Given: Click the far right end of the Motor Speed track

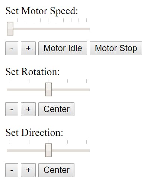Looking at the screenshot, I should pyautogui.click(x=89, y=29).
